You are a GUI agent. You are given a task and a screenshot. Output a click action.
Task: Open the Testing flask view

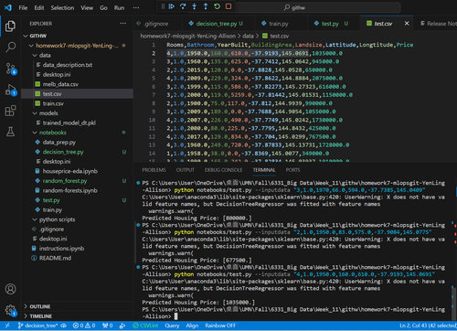pos(10,132)
